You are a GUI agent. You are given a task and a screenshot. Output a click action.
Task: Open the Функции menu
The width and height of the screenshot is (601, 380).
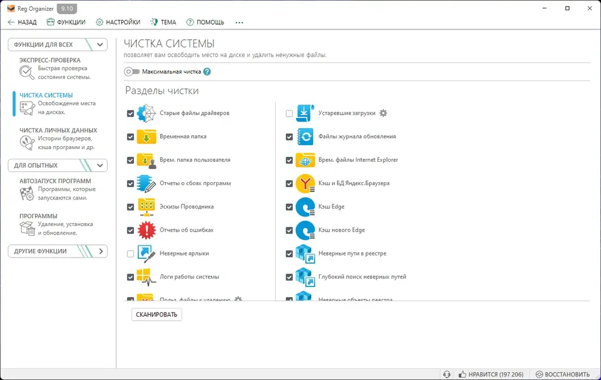pyautogui.click(x=66, y=22)
